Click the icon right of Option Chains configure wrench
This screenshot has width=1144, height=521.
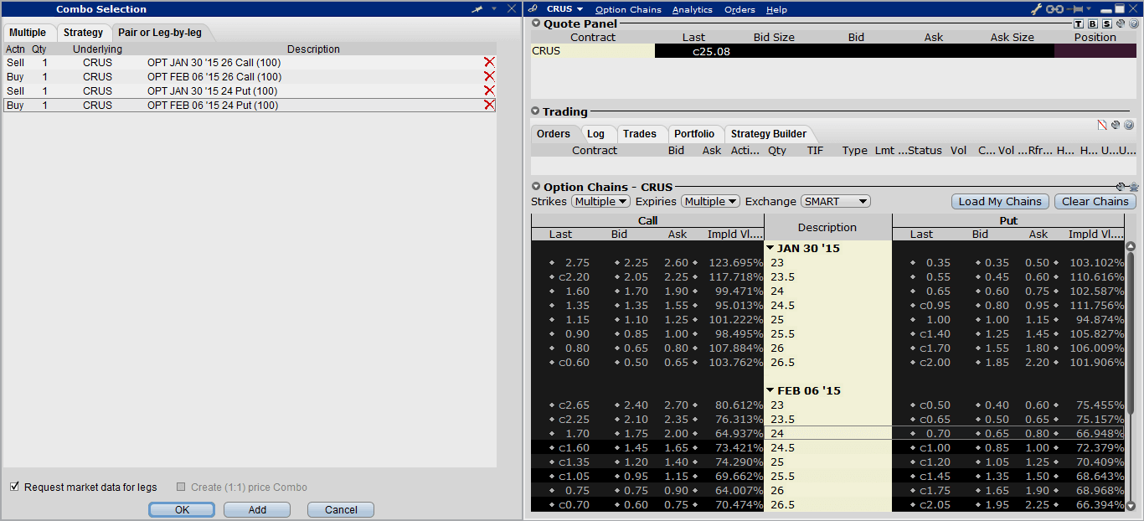(1134, 187)
